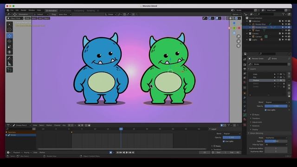Click the outliner filter funnel icon
This screenshot has width=297, height=167.
284,14
